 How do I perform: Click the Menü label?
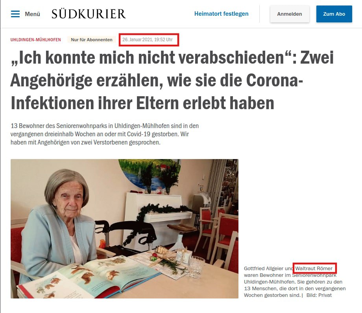32,14
